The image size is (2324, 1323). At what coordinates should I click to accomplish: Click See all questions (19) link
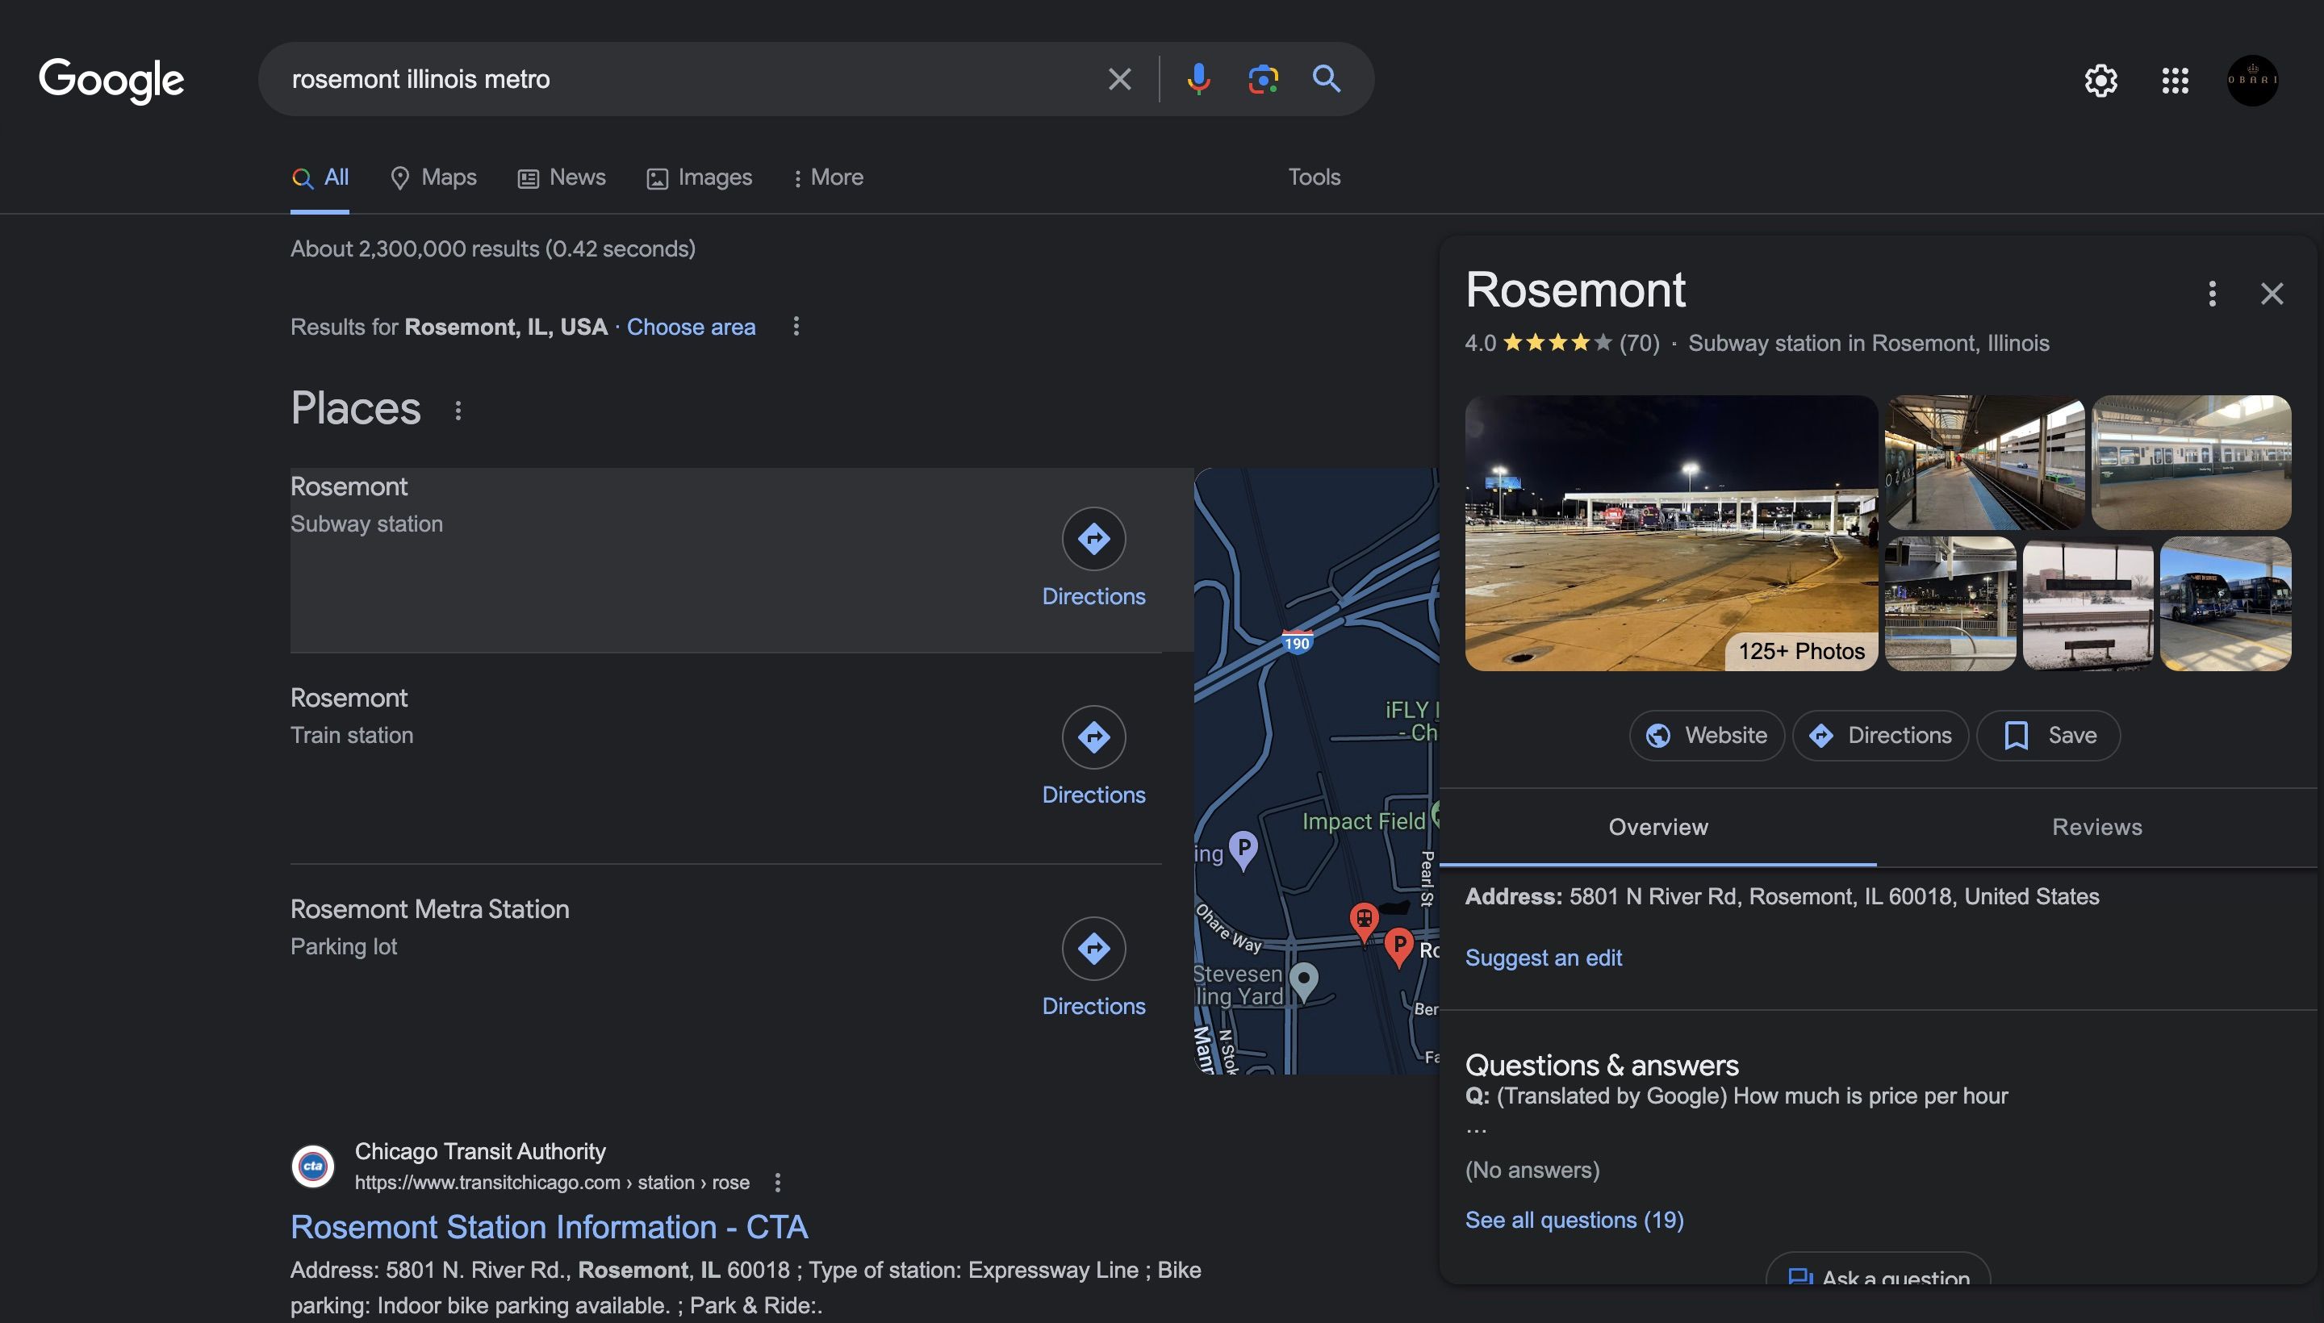(1574, 1220)
